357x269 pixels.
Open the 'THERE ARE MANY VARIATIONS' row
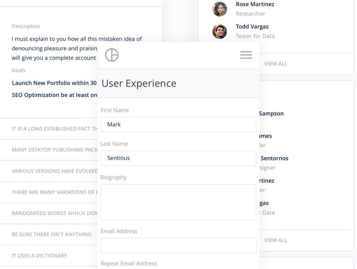coord(49,192)
